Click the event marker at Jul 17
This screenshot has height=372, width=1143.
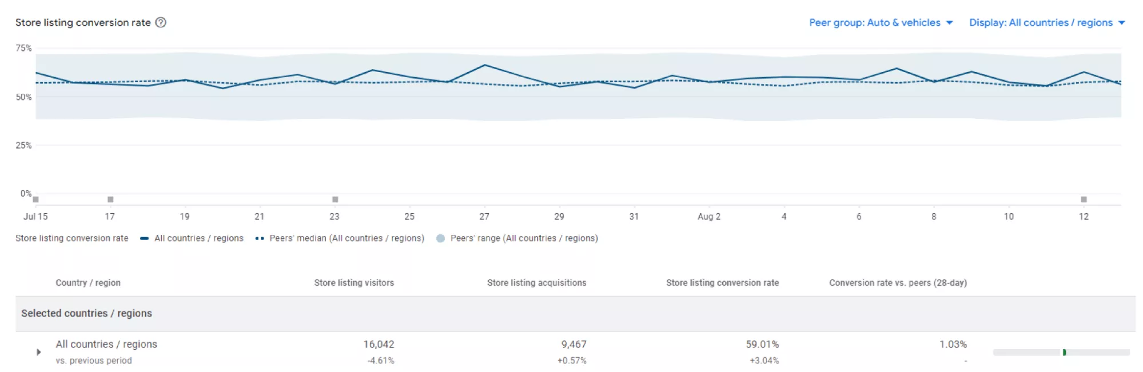tap(110, 199)
